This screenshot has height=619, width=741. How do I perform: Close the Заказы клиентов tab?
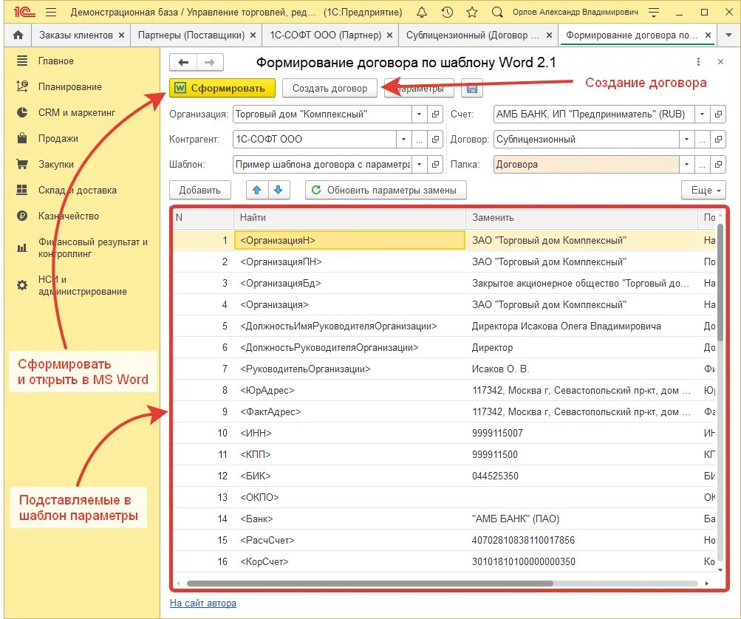coord(121,35)
